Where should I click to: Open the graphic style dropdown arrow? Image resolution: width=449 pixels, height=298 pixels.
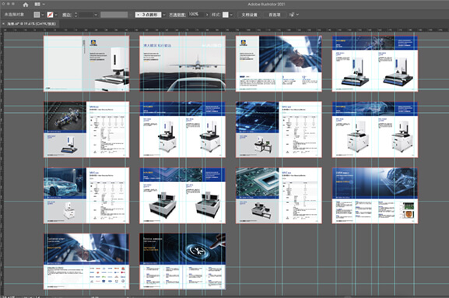click(231, 15)
